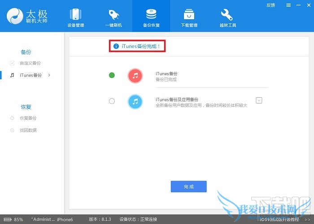Click the 自定义备份 checkbox icon
The image size is (314, 224).
12,63
